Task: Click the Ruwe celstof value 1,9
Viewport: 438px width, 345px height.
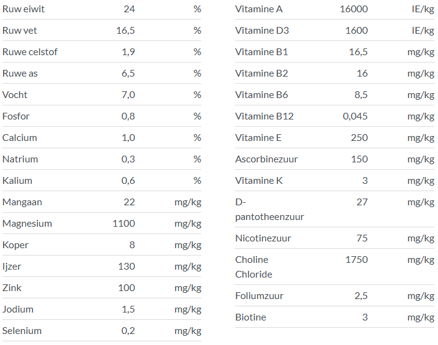Action: point(128,52)
